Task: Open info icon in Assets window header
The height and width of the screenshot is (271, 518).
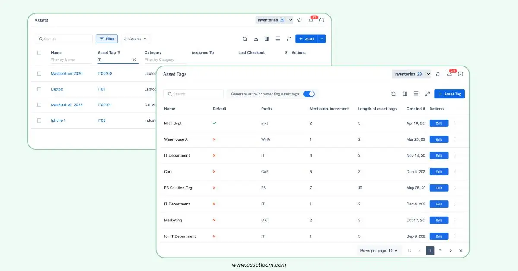Action: (x=322, y=20)
